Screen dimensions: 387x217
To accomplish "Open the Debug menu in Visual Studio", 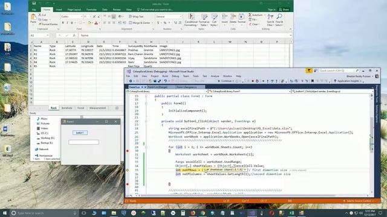I will 175,77.
